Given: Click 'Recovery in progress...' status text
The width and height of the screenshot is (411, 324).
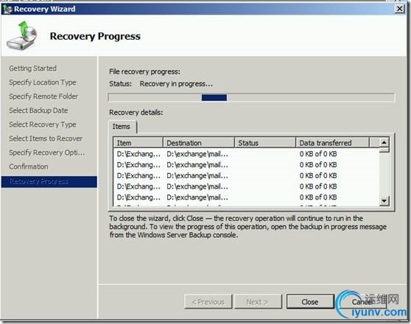Looking at the screenshot, I should (176, 84).
